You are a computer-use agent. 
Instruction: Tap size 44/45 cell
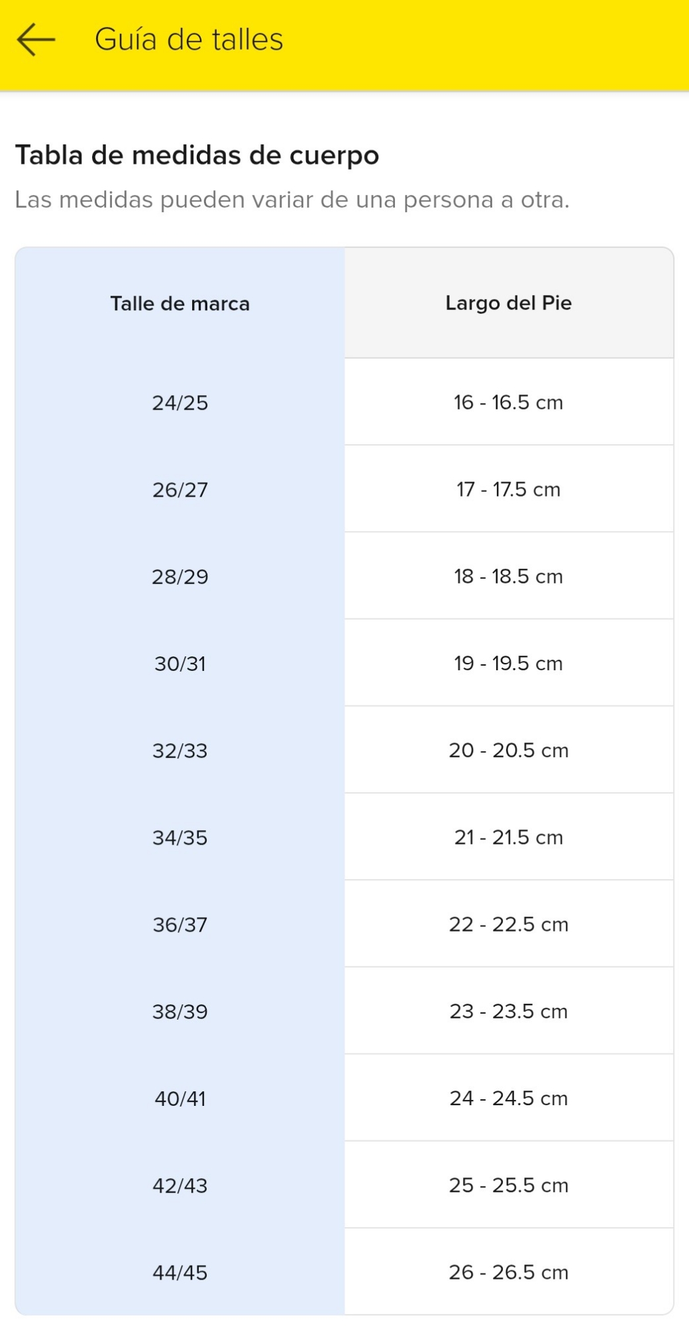point(180,1272)
